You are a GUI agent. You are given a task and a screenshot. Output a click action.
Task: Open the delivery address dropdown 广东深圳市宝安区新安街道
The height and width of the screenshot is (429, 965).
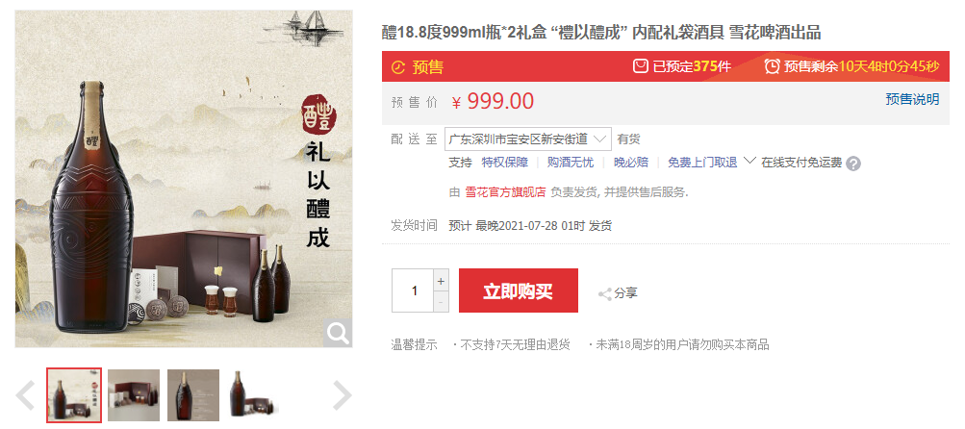click(x=527, y=139)
